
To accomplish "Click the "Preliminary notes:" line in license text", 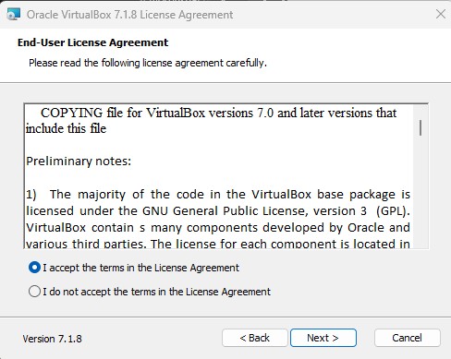I will point(79,162).
